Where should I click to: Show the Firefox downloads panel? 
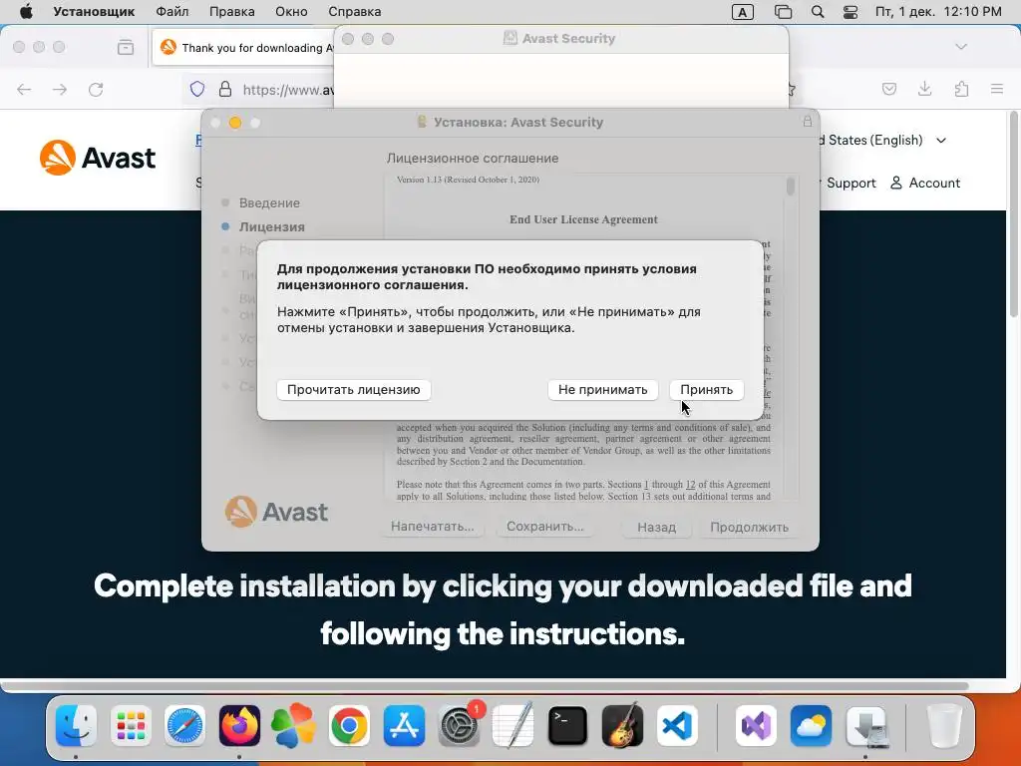(924, 89)
